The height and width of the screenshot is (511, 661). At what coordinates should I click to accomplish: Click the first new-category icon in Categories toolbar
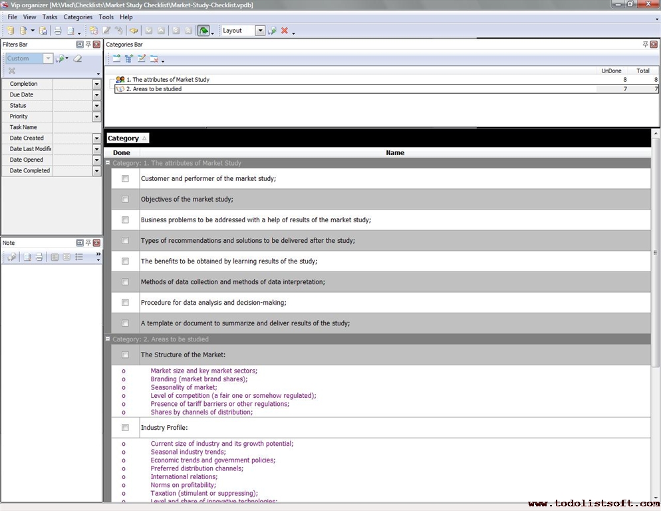(116, 59)
